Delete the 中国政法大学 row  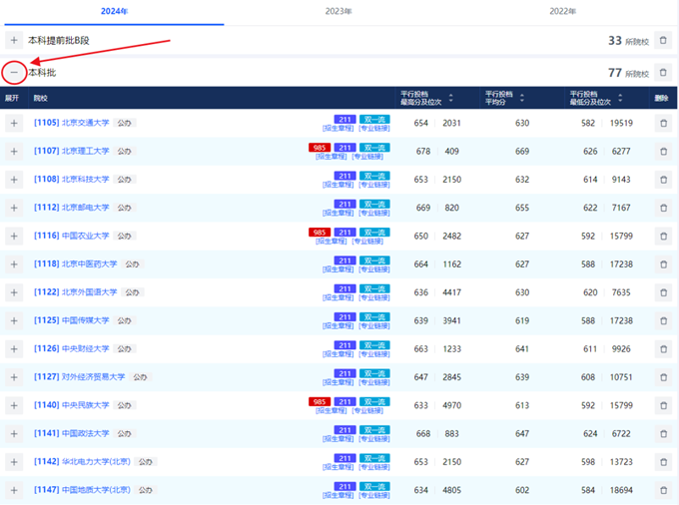click(x=663, y=433)
